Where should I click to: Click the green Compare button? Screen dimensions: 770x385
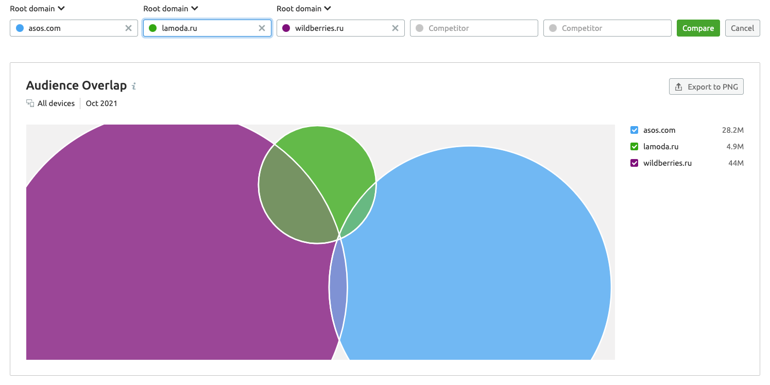(x=698, y=28)
